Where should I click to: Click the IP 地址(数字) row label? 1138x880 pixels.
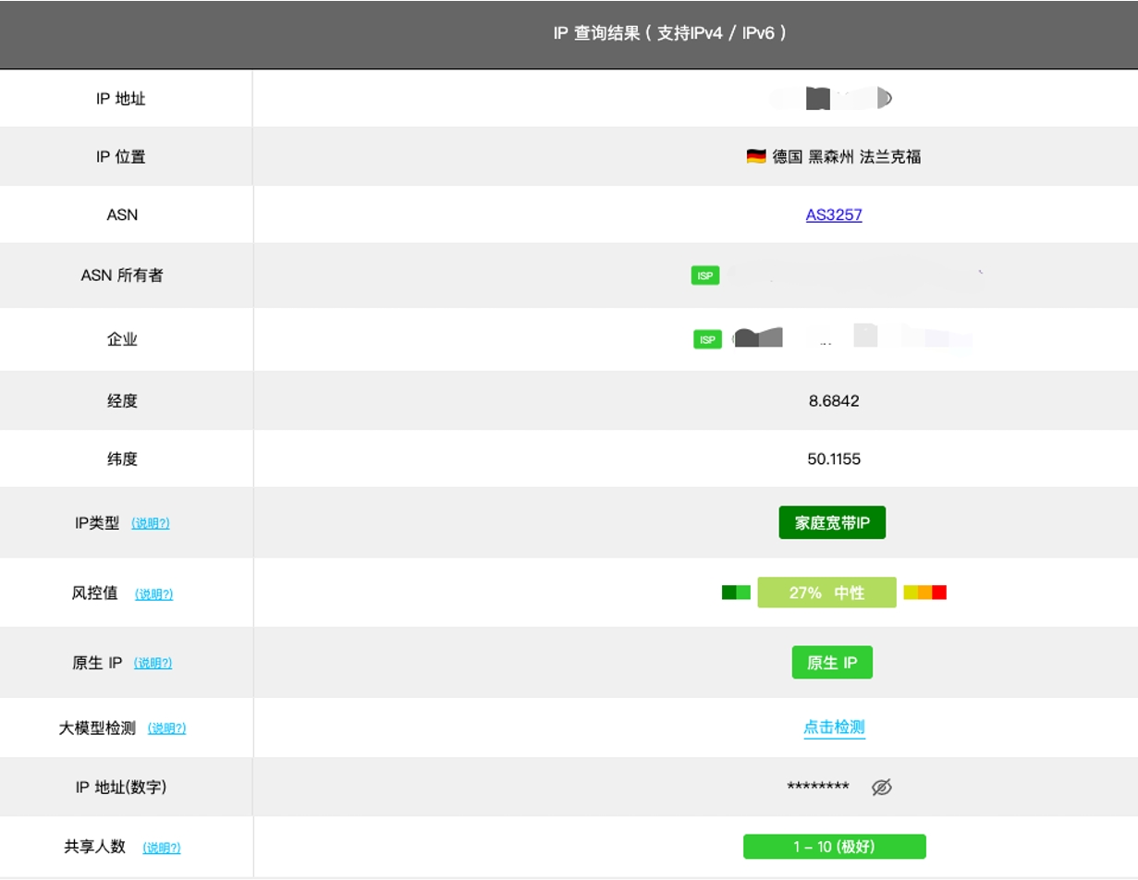121,788
